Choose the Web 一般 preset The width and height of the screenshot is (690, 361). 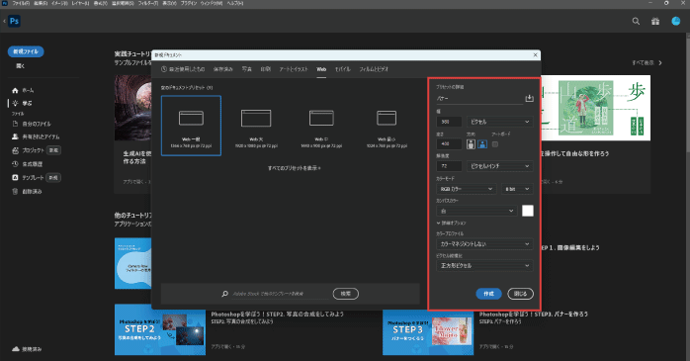tap(191, 126)
